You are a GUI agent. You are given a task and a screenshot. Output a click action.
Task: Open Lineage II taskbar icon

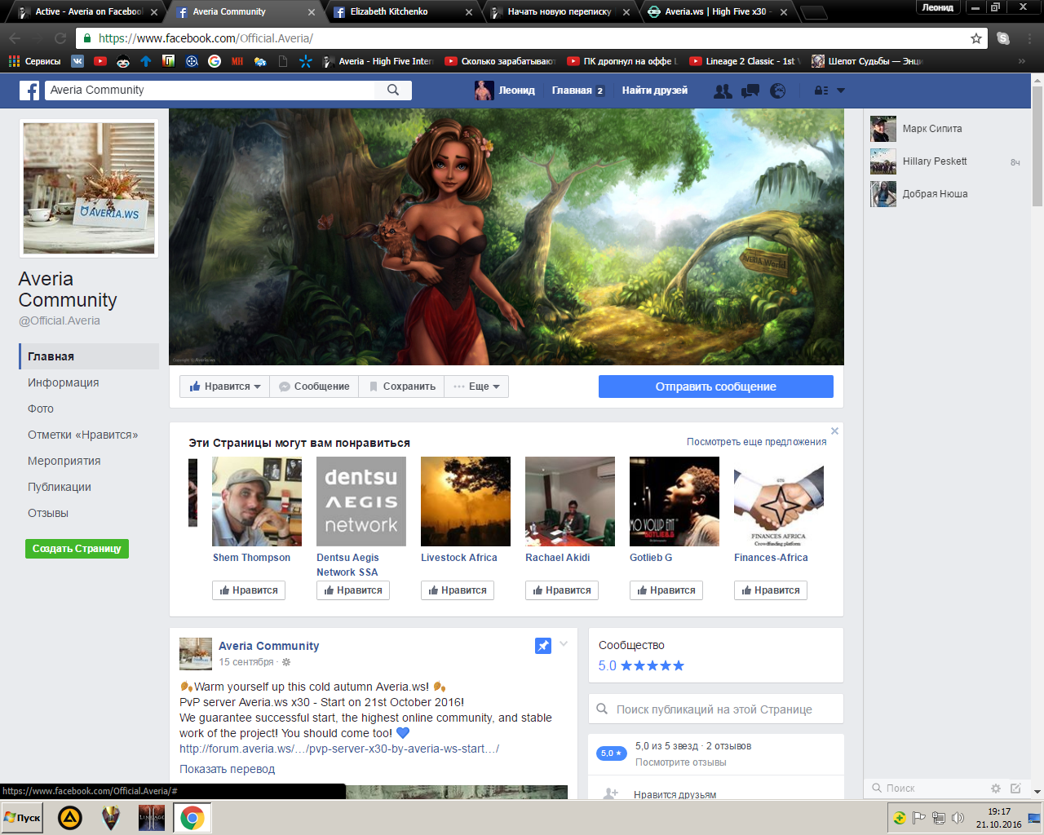(x=152, y=818)
